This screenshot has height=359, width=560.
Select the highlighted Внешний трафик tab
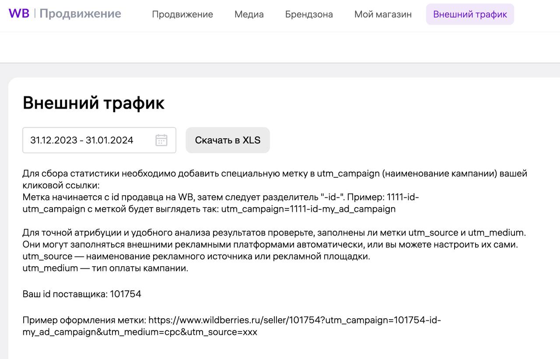[470, 14]
